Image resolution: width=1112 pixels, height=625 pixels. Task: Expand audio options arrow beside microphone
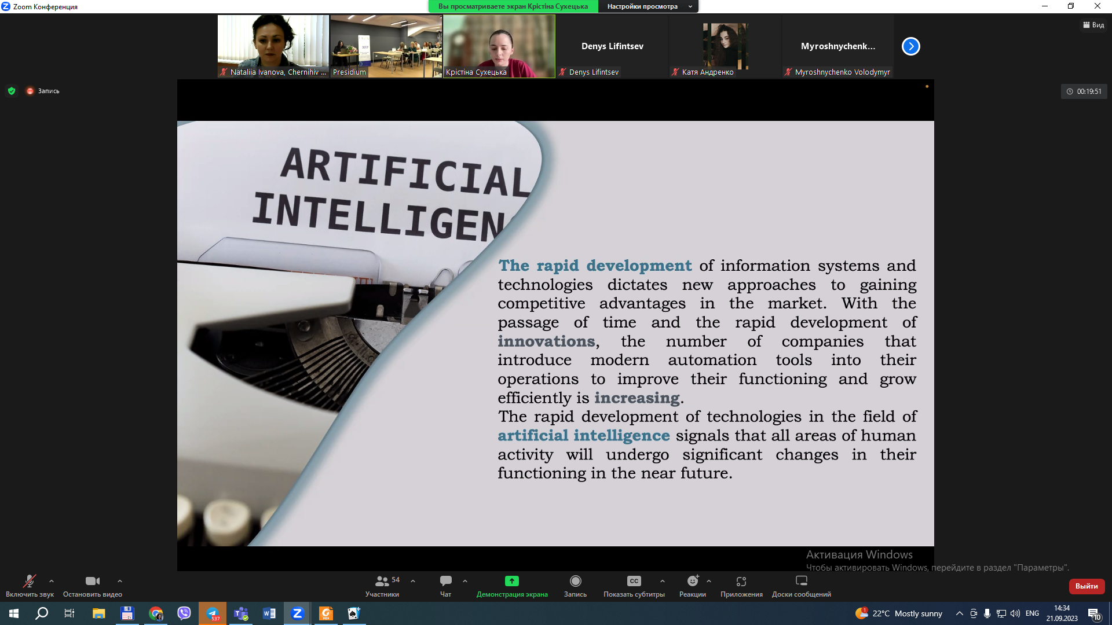click(52, 581)
